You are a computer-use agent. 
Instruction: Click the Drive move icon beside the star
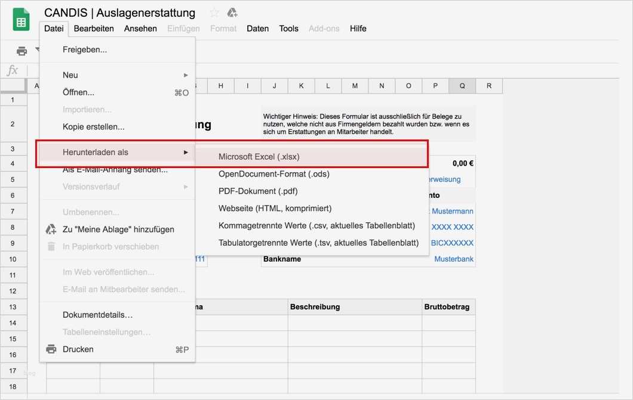click(x=232, y=11)
